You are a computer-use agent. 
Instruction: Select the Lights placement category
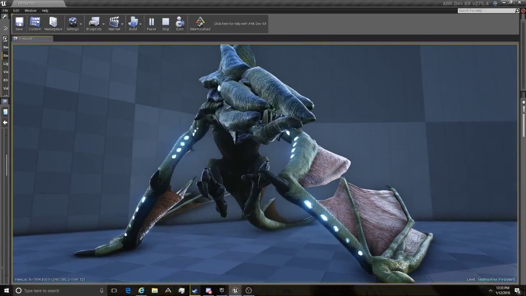click(6, 64)
